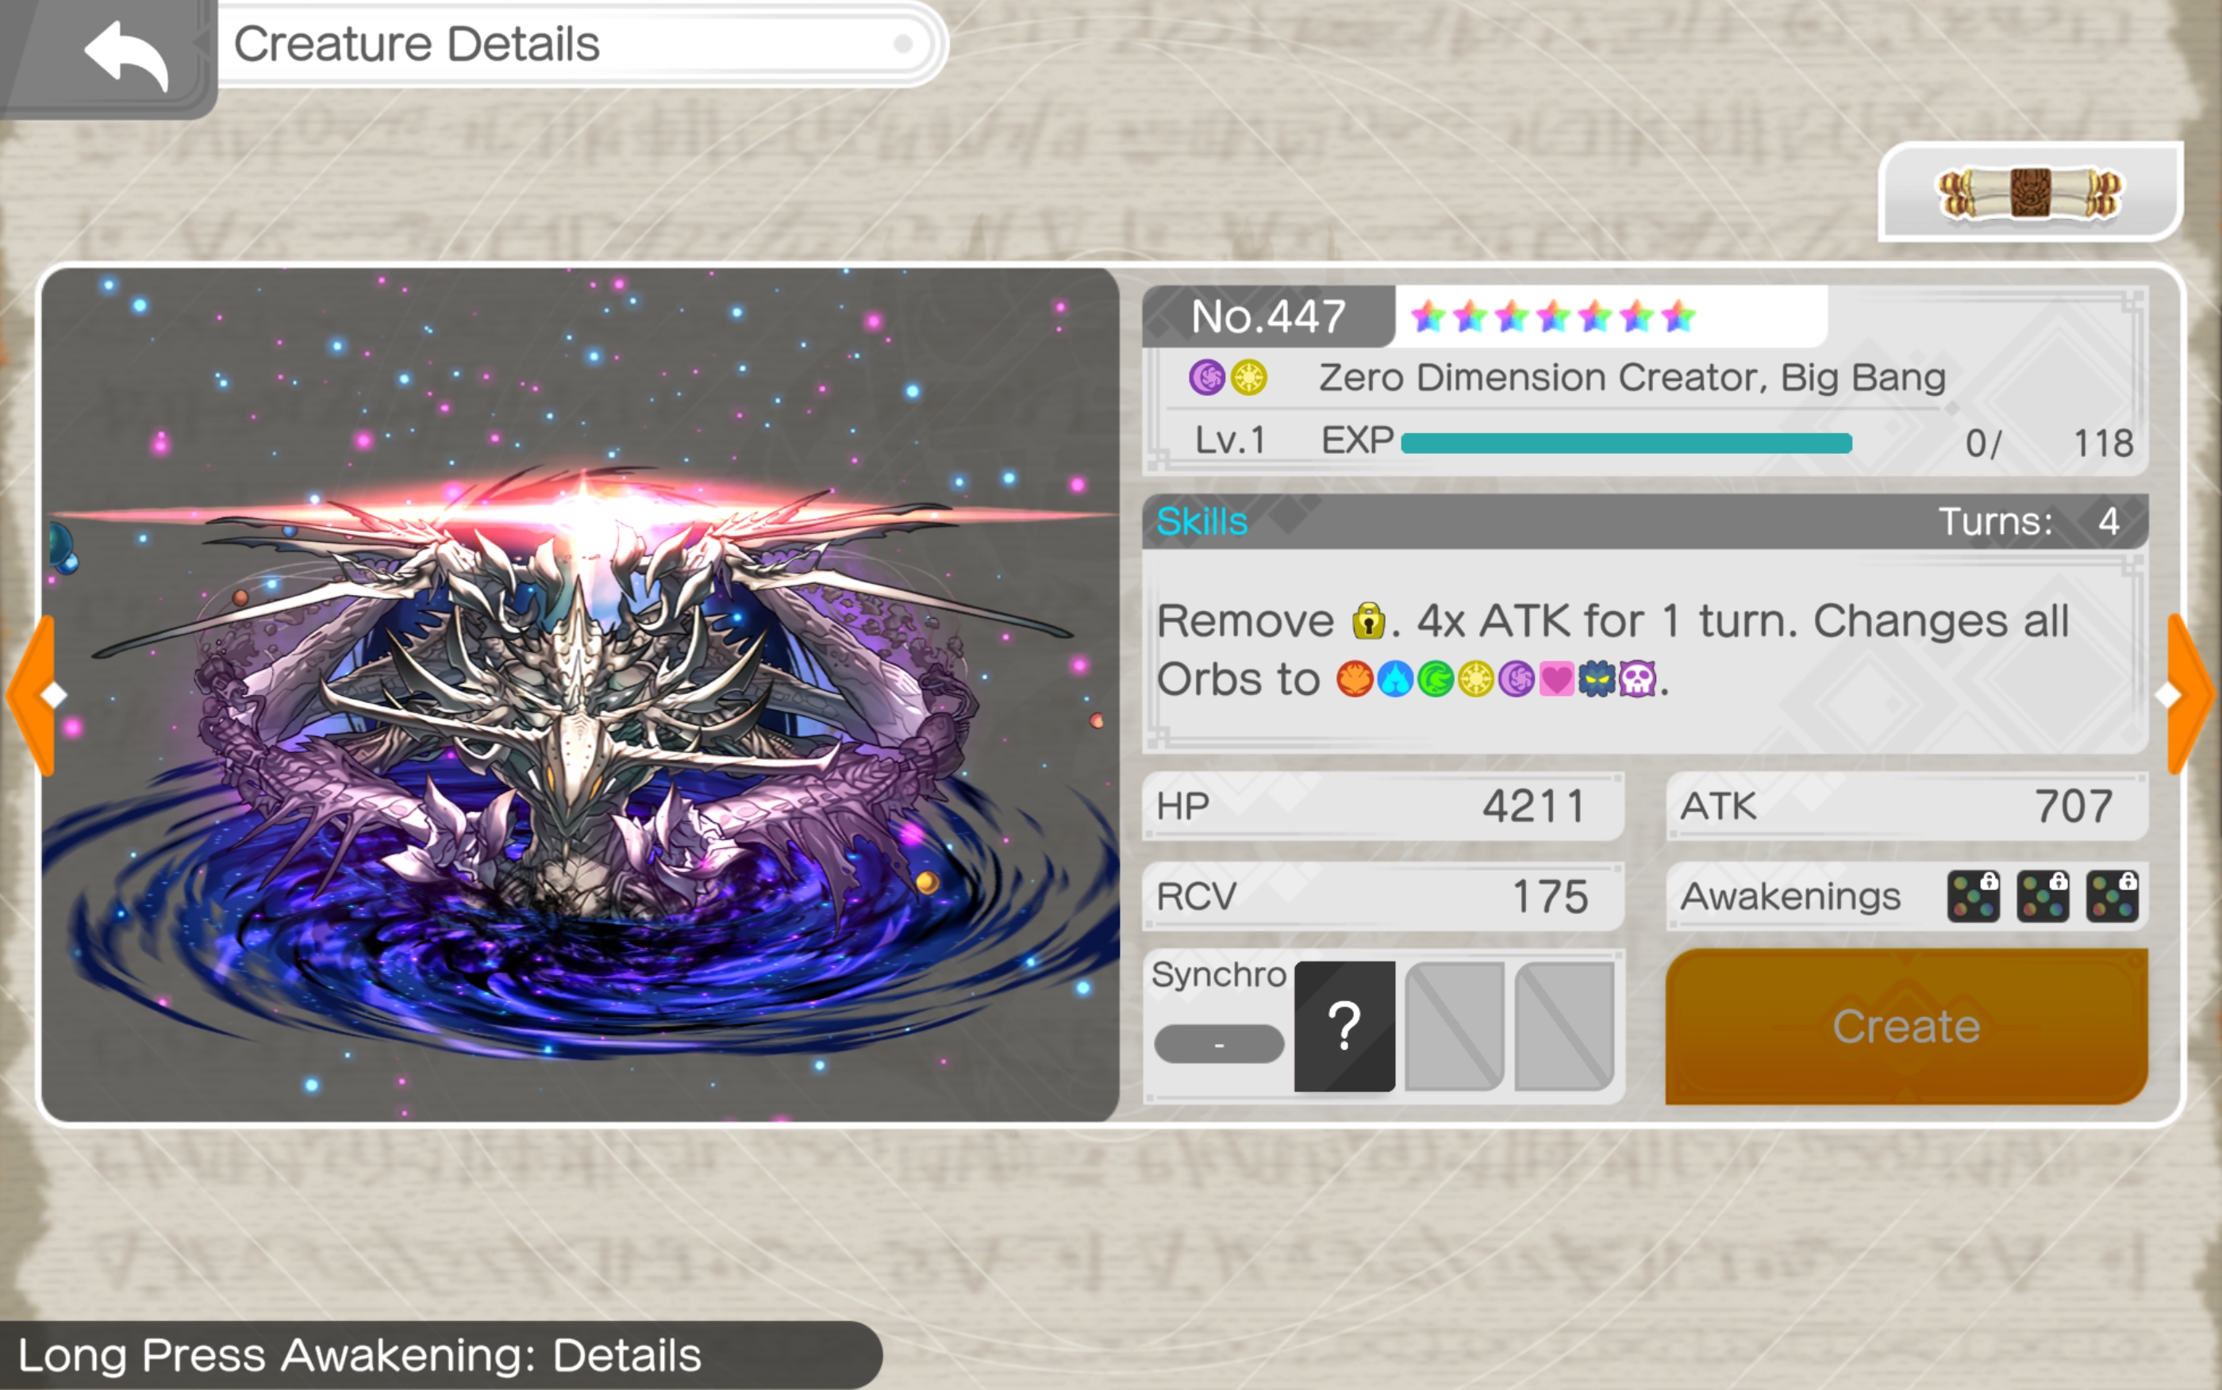The height and width of the screenshot is (1390, 2222).
Task: Show next creature with right orange arrow
Action: click(2189, 694)
